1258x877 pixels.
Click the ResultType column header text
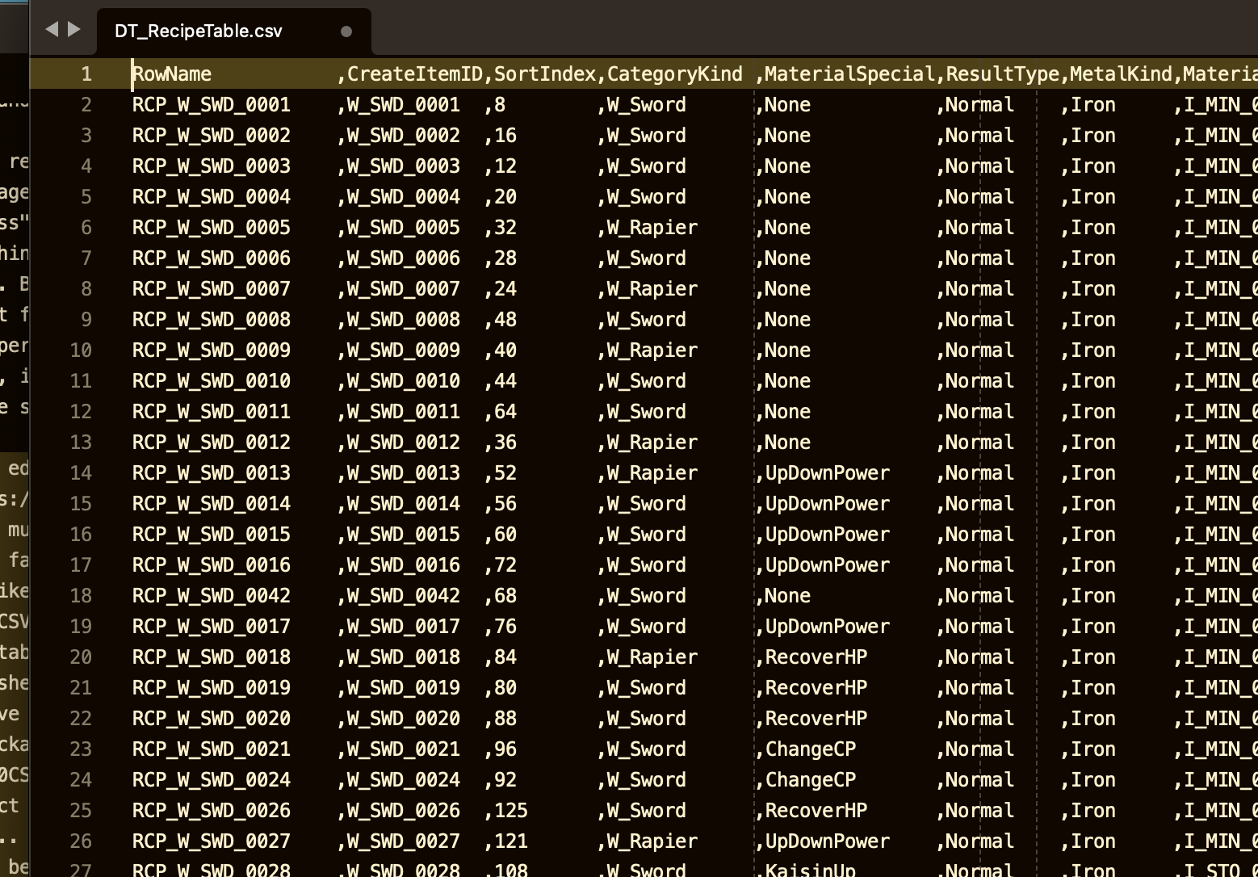tap(1002, 74)
